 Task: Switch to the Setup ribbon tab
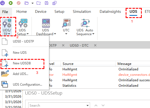click(x=59, y=12)
